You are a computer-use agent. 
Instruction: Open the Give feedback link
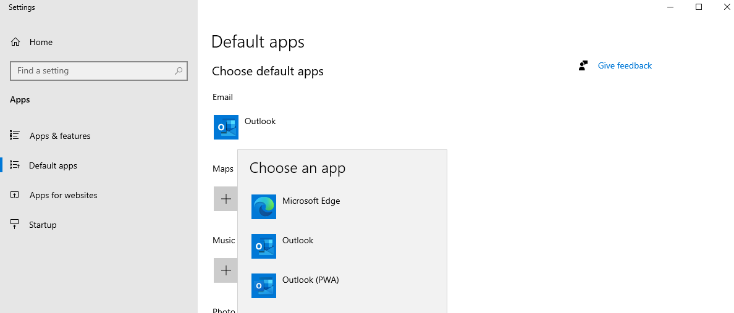(625, 65)
